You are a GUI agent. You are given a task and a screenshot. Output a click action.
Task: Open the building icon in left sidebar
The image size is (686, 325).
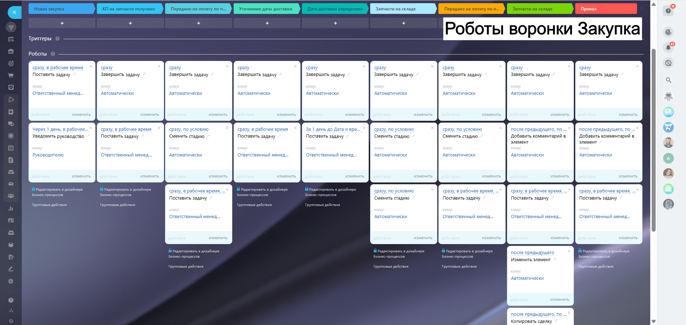coord(11,51)
